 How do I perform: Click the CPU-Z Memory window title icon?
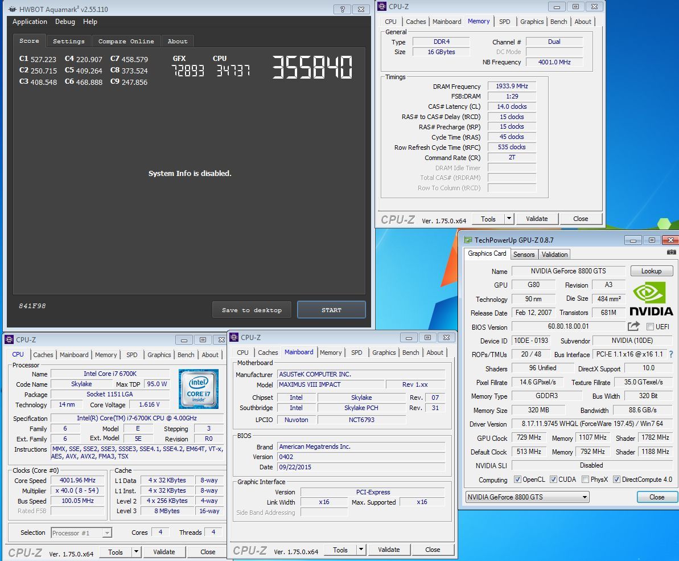point(382,6)
